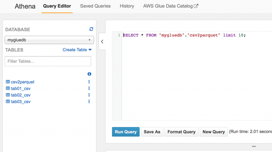Open the Saved Queries tab

click(x=95, y=6)
